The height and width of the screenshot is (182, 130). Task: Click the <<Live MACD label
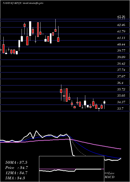[109, 175]
